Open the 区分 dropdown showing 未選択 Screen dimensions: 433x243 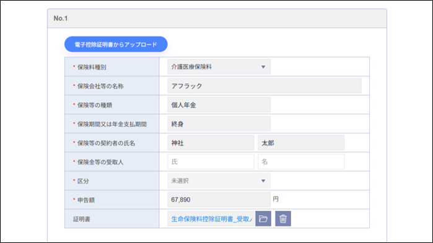pyautogui.click(x=219, y=181)
